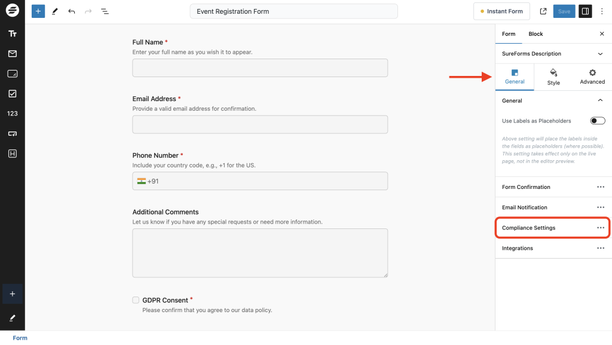
Task: Toggle the settings sidebar panel icon
Action: pyautogui.click(x=585, y=11)
